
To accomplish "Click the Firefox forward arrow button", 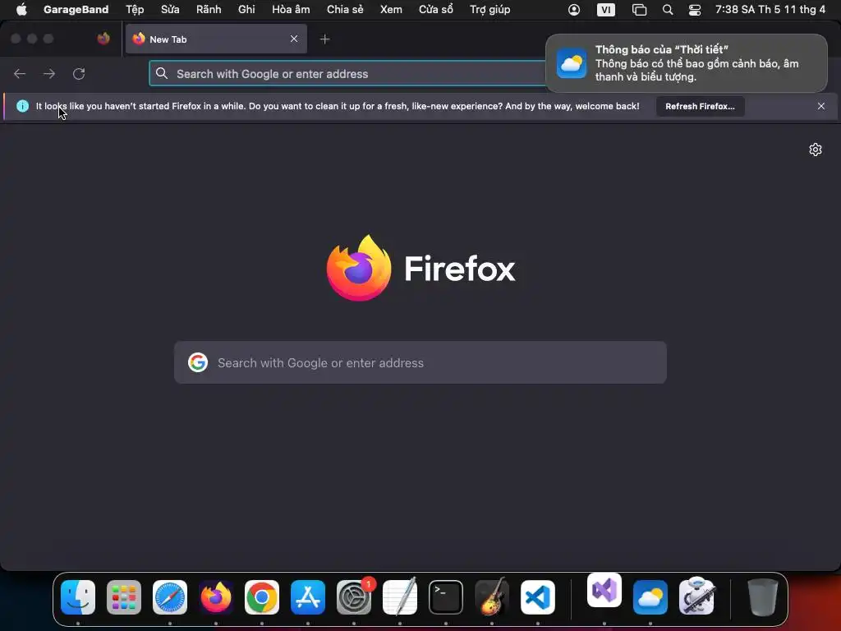I will click(x=49, y=73).
